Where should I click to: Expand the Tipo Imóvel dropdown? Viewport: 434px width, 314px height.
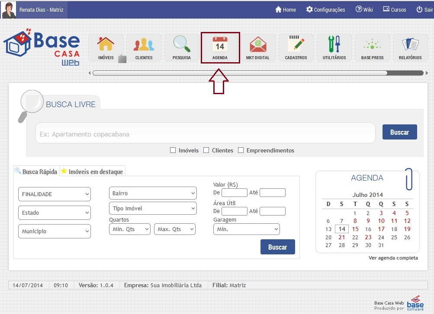[x=153, y=209]
